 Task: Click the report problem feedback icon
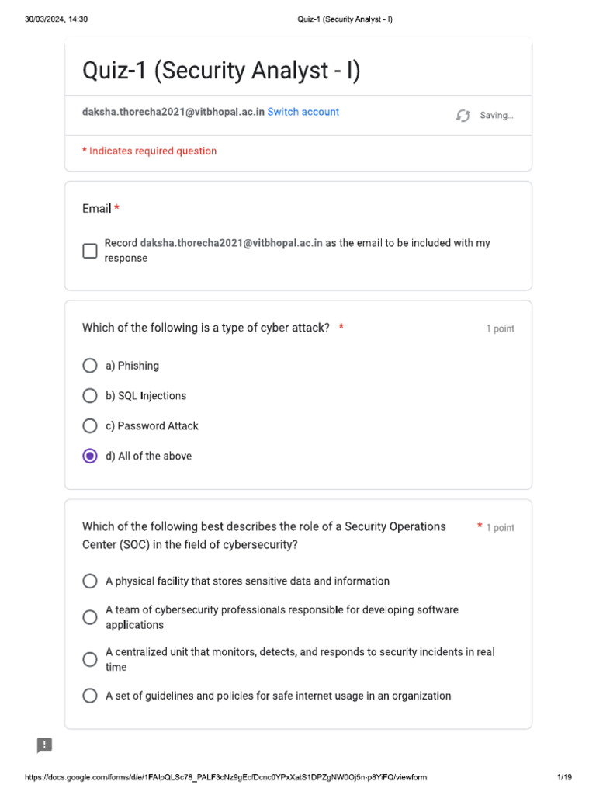tap(45, 745)
